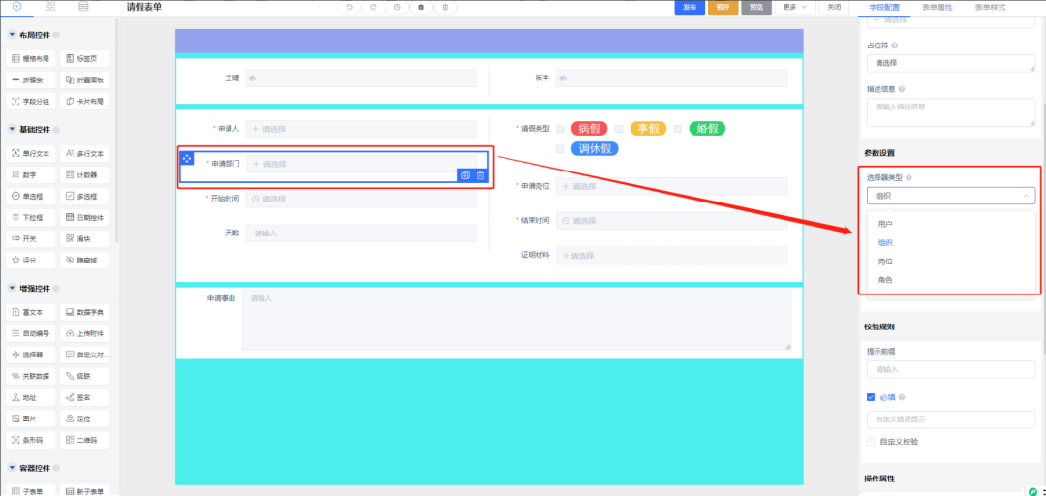
Task: Click the help icon beside 选择器类型
Action: 908,178
